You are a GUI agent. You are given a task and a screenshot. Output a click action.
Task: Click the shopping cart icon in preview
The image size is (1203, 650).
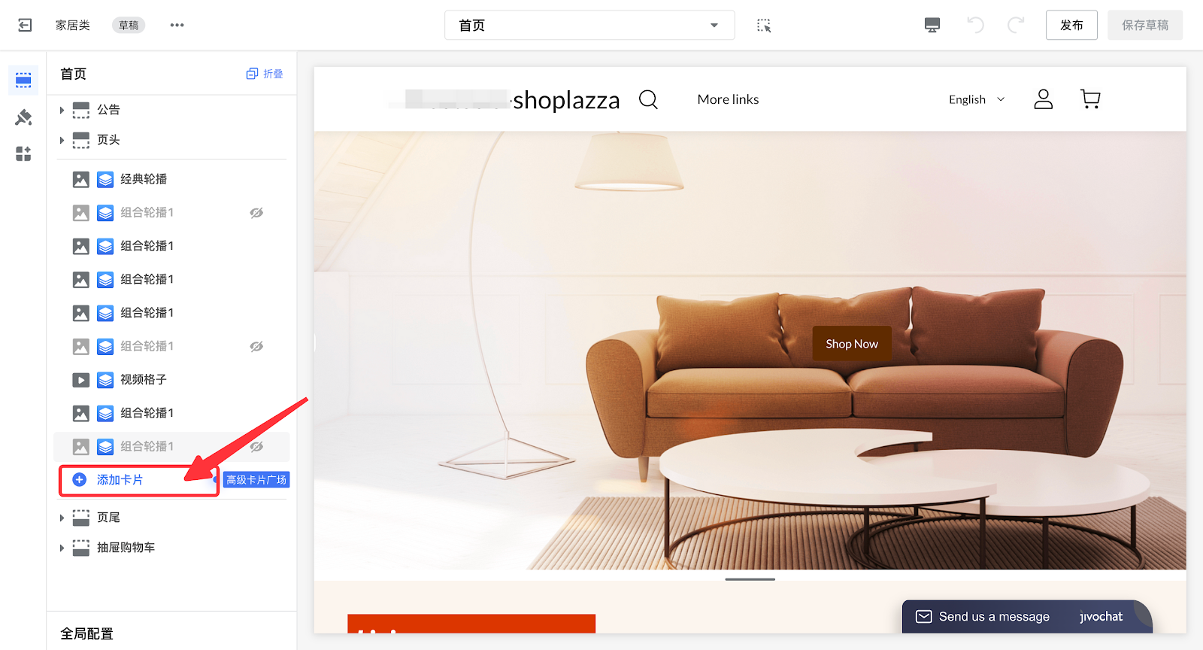point(1089,99)
